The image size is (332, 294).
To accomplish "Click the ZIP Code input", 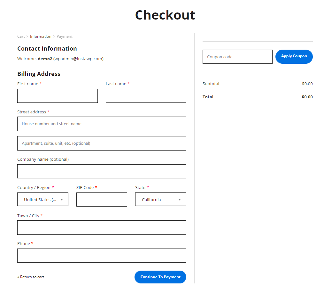I will click(102, 200).
